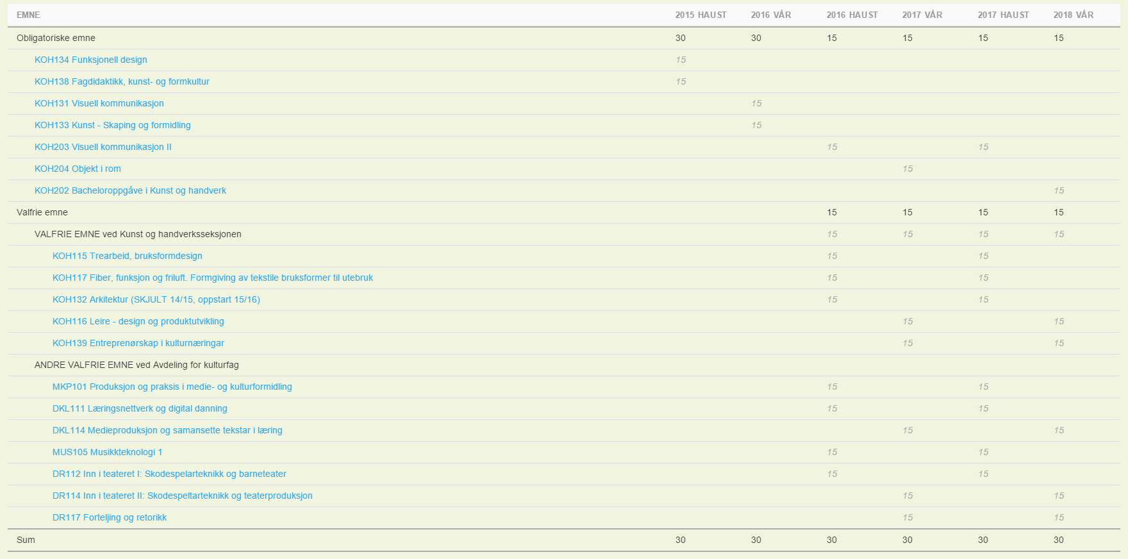Click MKP101 credit value 15 in 2017 HAUST
Viewport: 1128px width, 559px height.
click(983, 387)
